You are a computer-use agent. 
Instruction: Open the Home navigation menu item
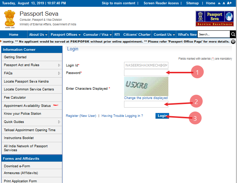[x=14, y=35]
